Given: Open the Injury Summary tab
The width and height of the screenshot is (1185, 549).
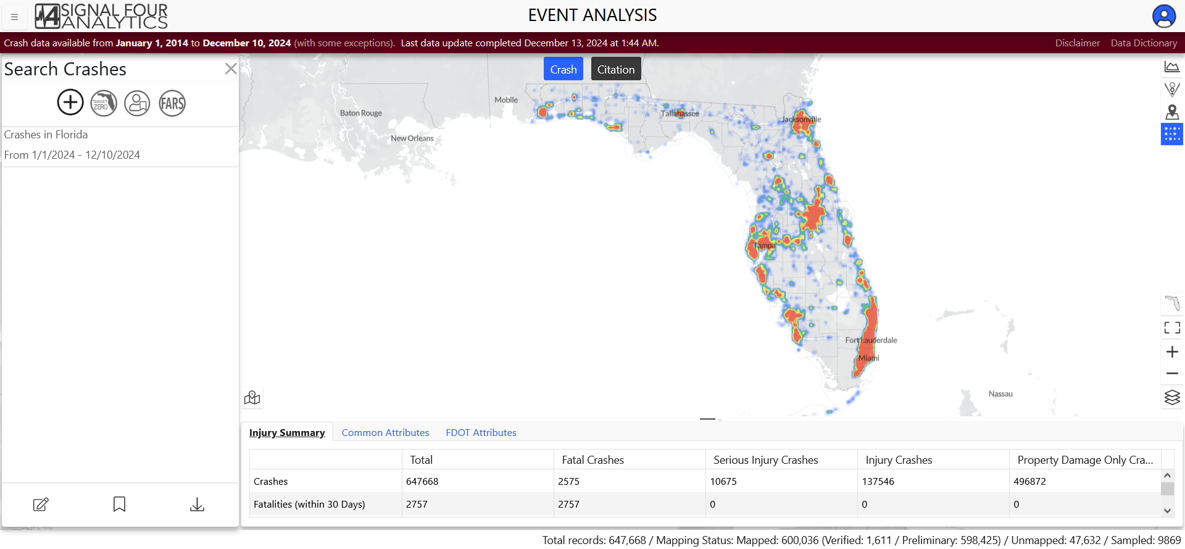Looking at the screenshot, I should [287, 432].
